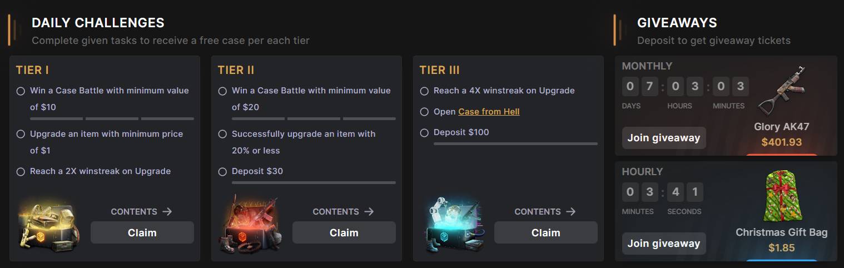Click the Tier III cyan case image
Viewport: 844px width, 268px height.
coord(451,226)
